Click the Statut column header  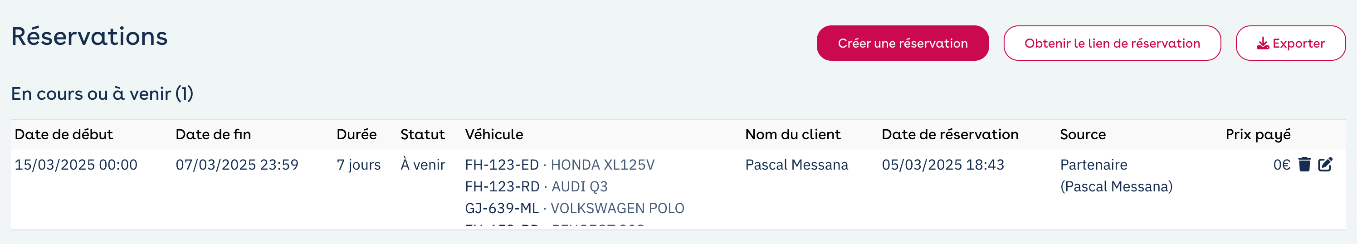(423, 134)
